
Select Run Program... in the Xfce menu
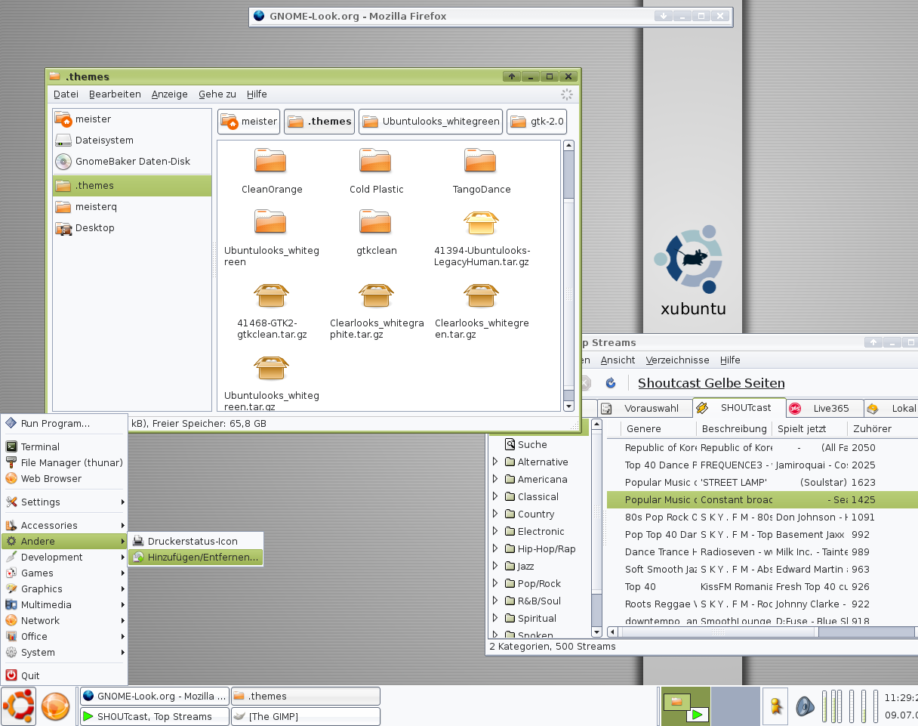(x=64, y=423)
